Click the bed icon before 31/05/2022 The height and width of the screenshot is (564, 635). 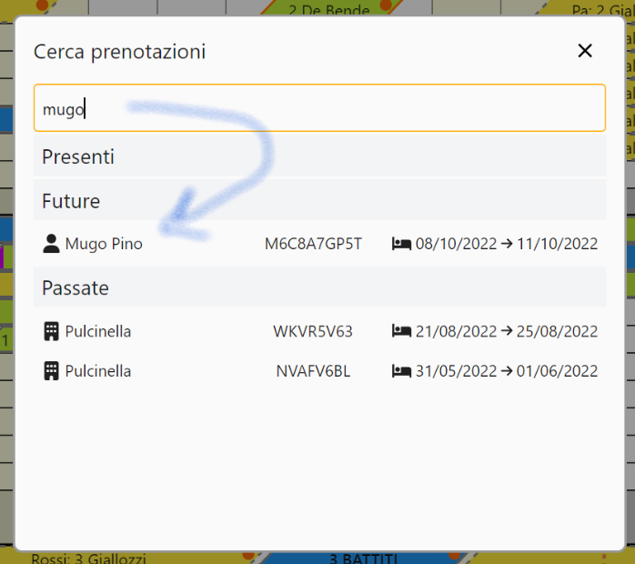click(401, 371)
